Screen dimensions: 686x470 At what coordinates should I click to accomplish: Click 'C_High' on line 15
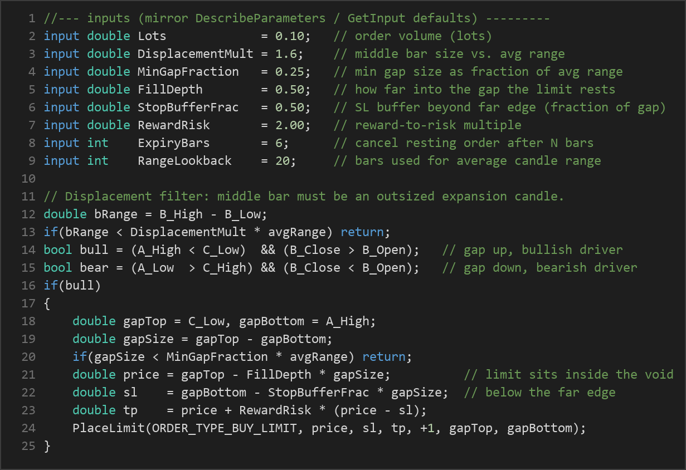(x=225, y=268)
